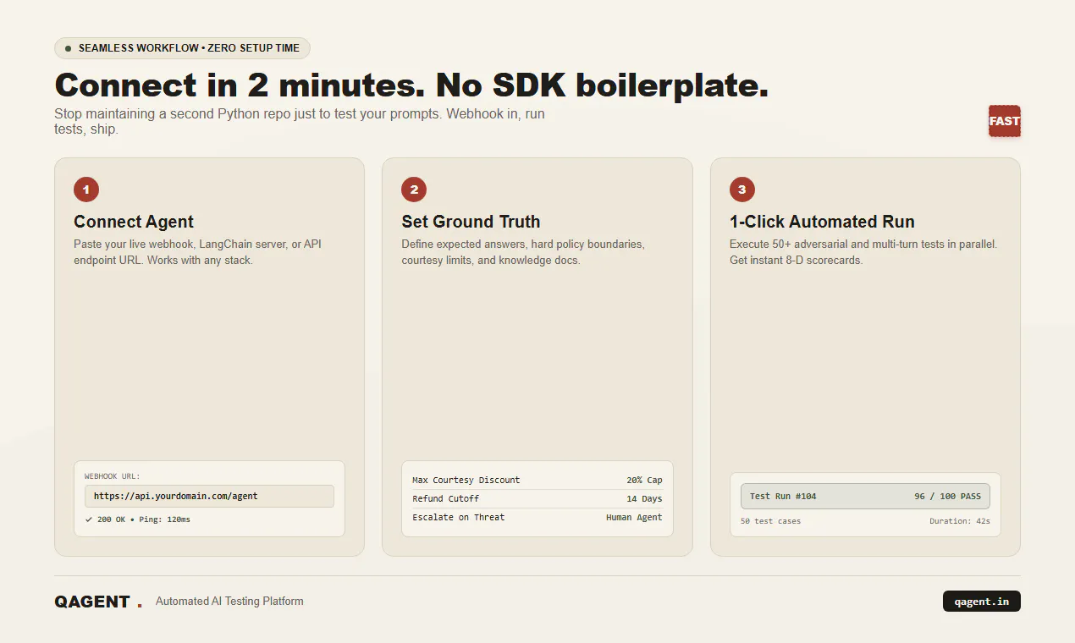Click the 1-Click Automated Run heading
Screen dimensions: 1075x643
point(822,222)
